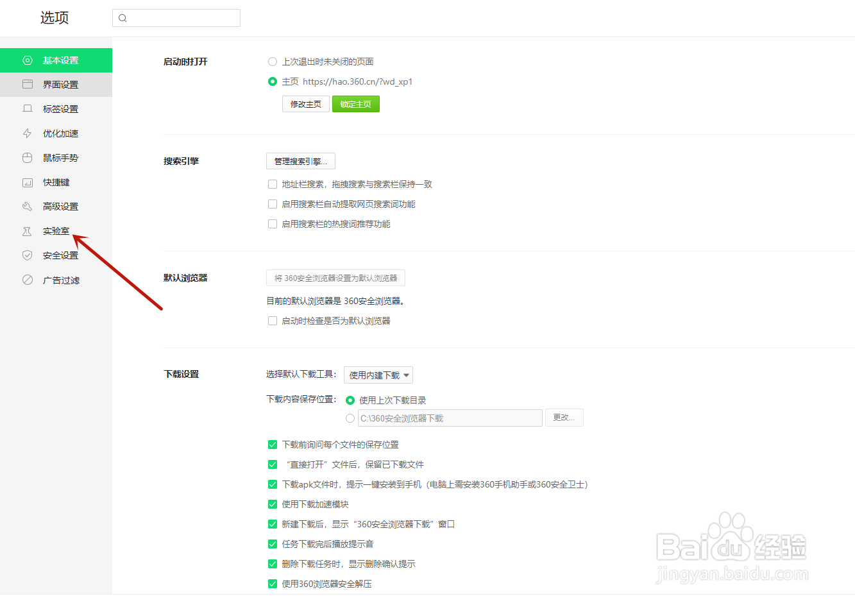The height and width of the screenshot is (603, 855).
Task: Open 实验室 section
Action: (x=56, y=231)
